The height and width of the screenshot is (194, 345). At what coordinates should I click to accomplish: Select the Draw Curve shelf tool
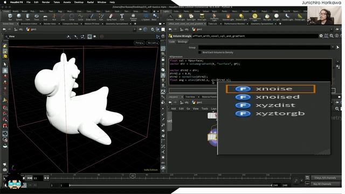pyautogui.click(x=91, y=17)
